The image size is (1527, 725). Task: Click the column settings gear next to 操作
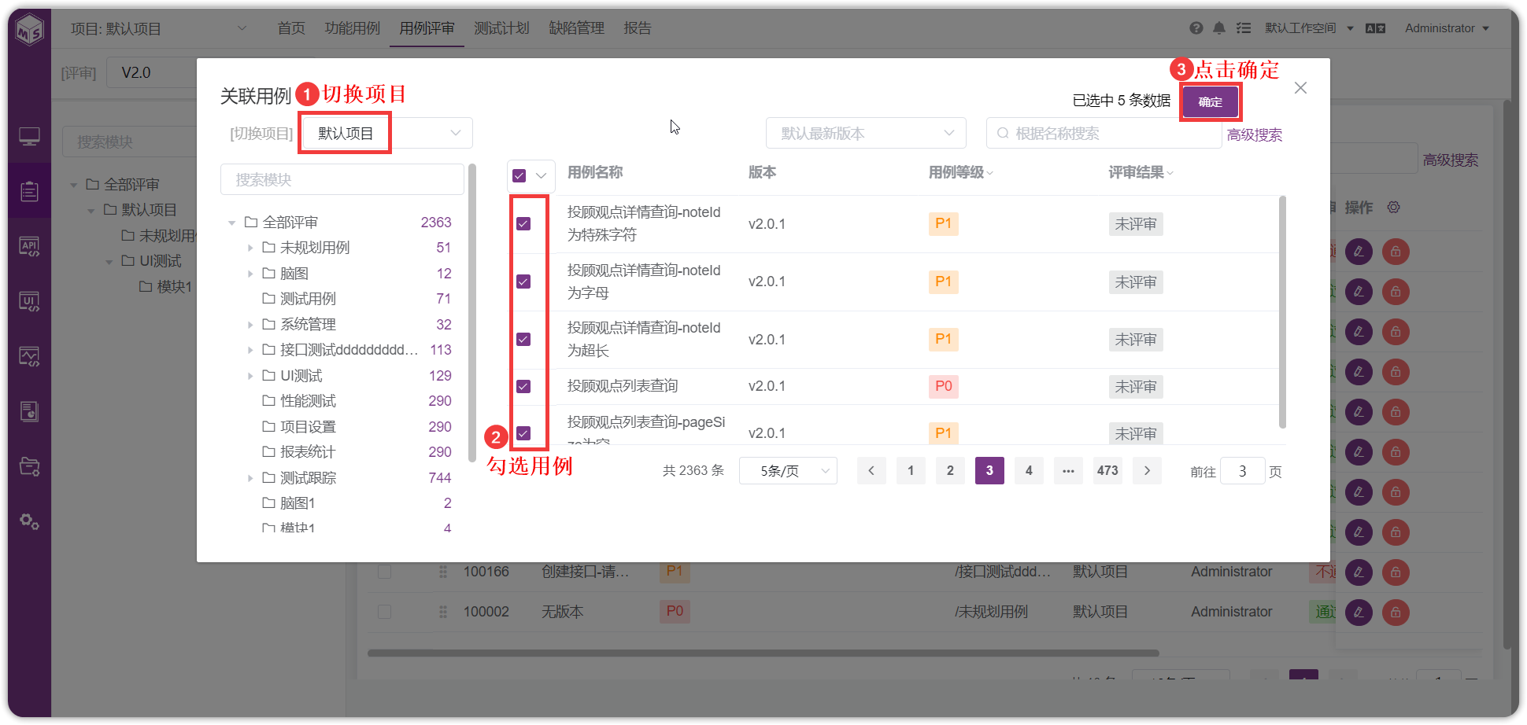pyautogui.click(x=1394, y=207)
